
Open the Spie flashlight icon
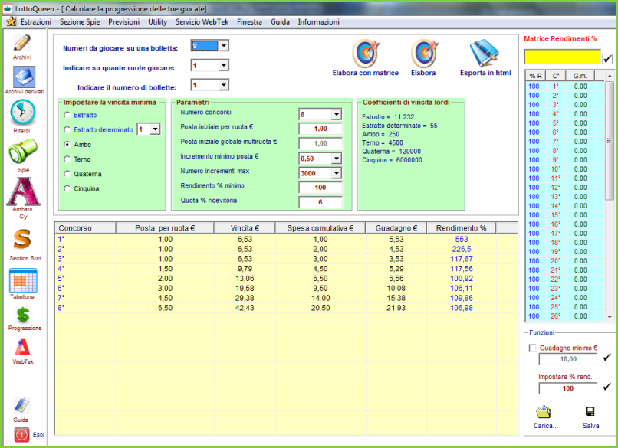tap(23, 151)
